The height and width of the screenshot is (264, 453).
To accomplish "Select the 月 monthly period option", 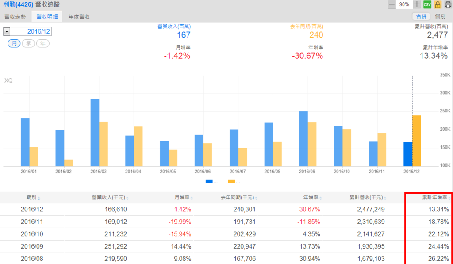I will click(14, 43).
